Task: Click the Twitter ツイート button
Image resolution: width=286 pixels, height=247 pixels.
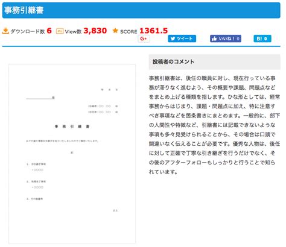Action: click(182, 39)
